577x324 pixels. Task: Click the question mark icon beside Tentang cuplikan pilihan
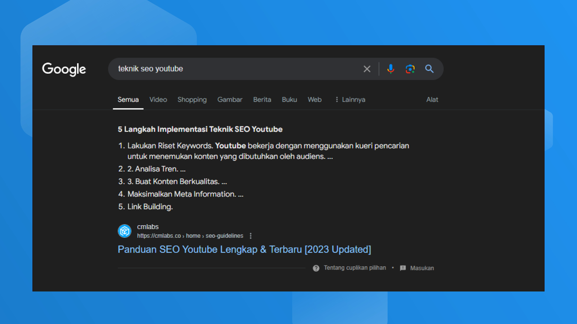(x=316, y=268)
